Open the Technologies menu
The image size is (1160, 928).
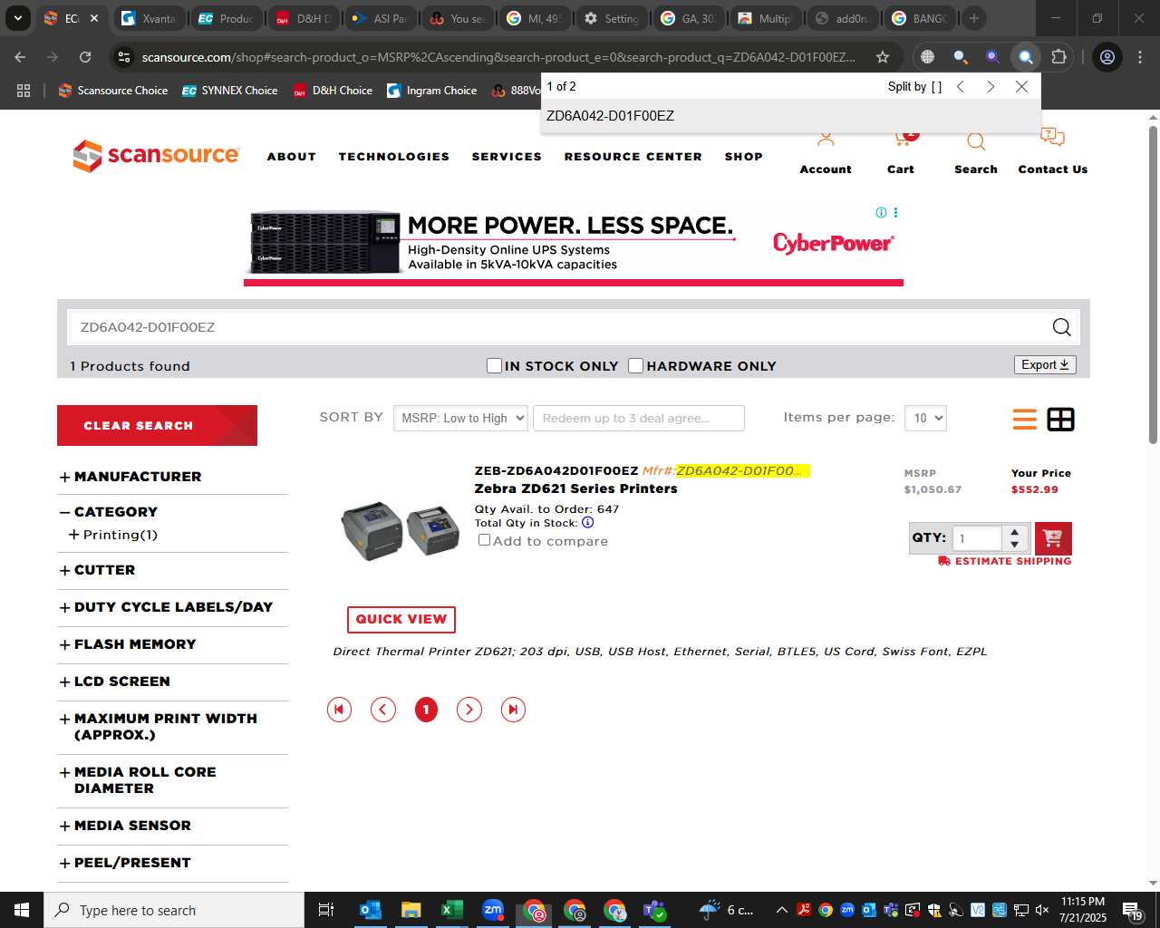point(394,157)
